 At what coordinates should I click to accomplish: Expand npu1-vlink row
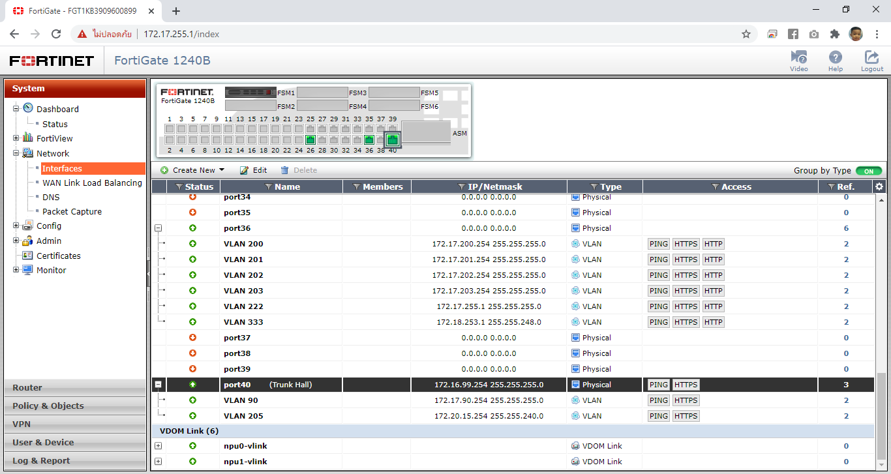[x=158, y=462]
